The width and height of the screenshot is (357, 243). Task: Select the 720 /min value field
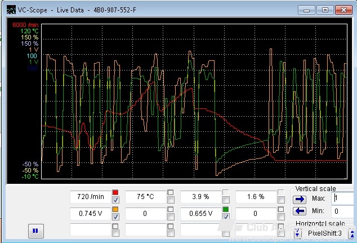[91, 197]
